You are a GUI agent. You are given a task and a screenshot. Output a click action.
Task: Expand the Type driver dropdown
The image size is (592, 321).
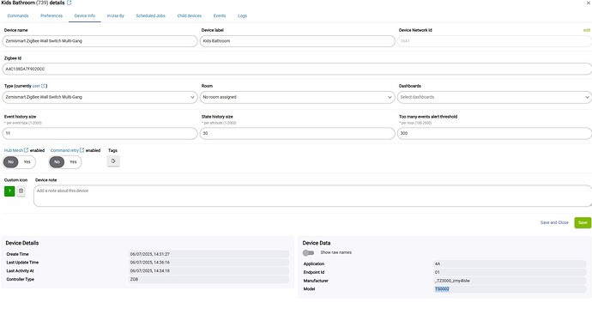coord(100,97)
